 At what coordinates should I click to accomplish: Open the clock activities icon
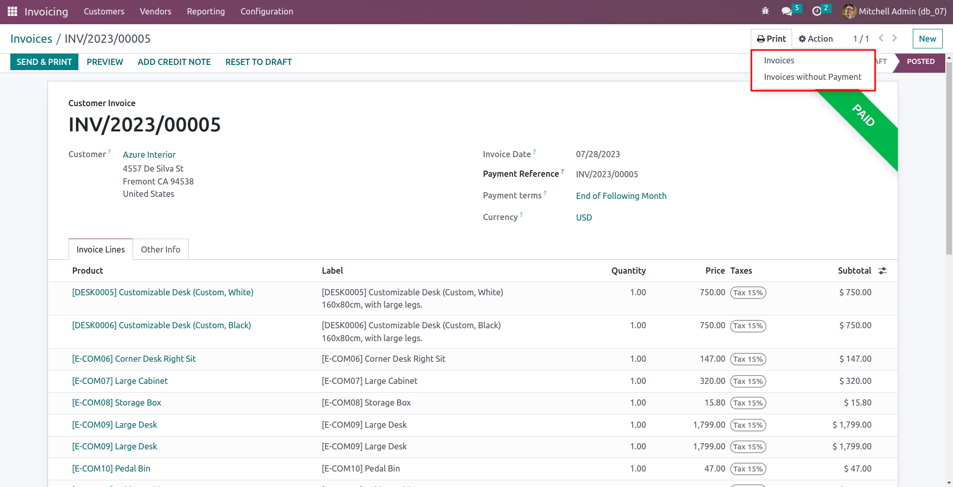pos(817,11)
